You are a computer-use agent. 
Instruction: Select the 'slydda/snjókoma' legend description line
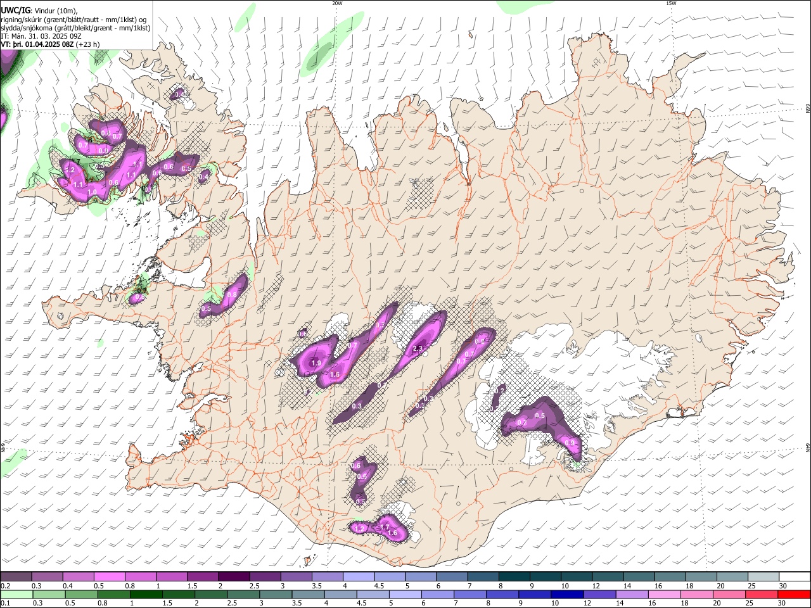click(75, 28)
